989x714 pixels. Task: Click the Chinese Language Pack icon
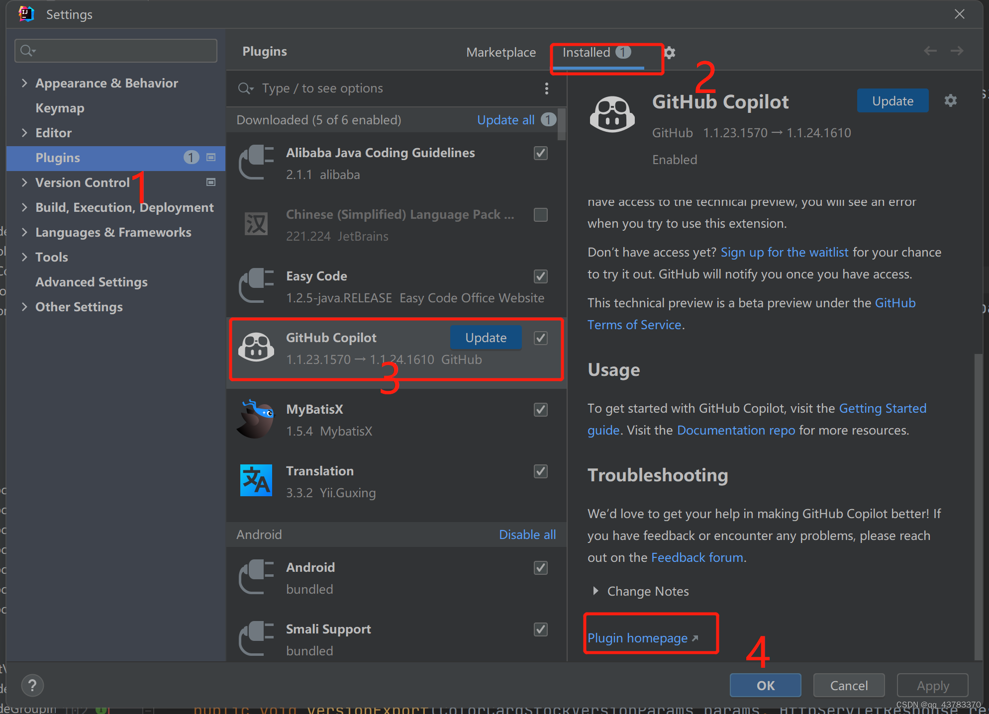(256, 224)
